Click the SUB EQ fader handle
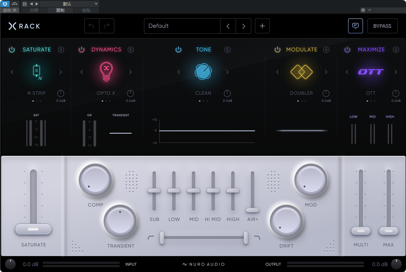Screen dimensions: 406x272 [x=154, y=191]
